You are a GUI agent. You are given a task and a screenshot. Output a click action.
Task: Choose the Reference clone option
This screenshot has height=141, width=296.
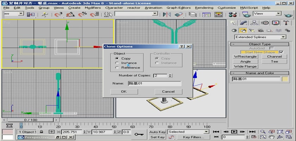117,68
